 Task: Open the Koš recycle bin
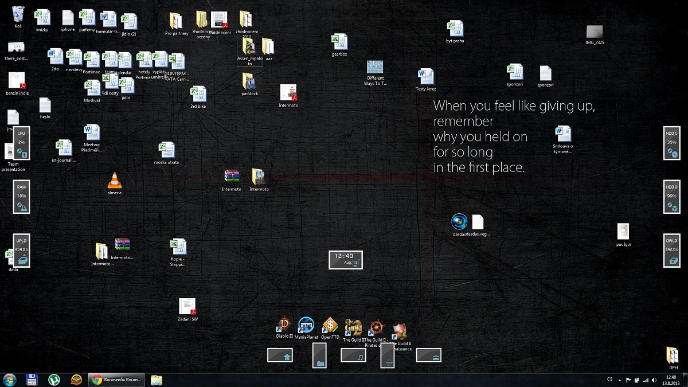point(18,14)
